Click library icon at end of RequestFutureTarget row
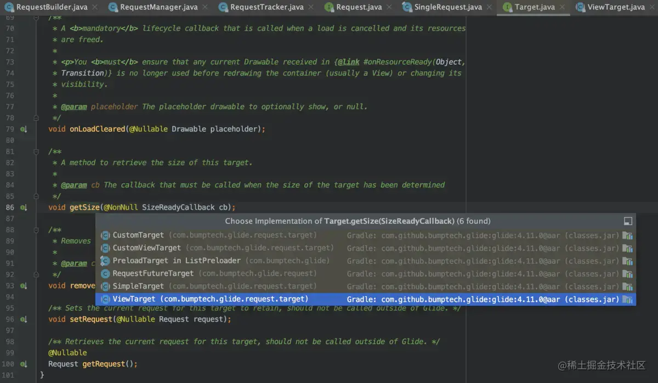Image resolution: width=658 pixels, height=383 pixels. 628,273
